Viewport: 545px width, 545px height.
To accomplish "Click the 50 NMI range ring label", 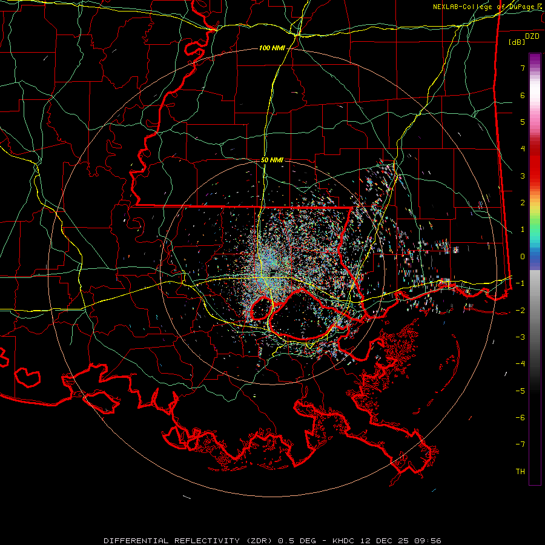I will 272,160.
